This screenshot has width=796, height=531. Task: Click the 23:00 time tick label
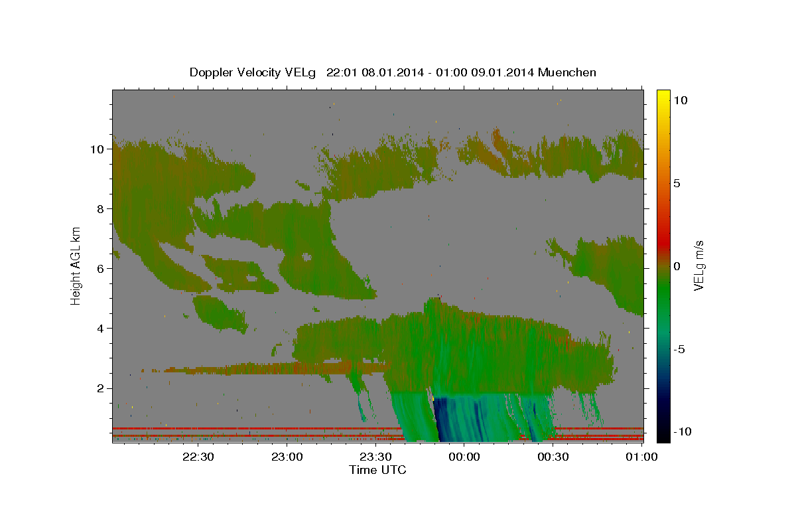pos(287,457)
